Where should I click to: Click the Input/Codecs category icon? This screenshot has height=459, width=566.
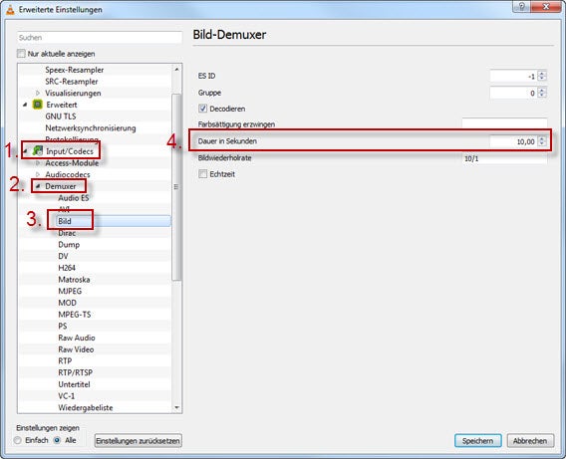37,151
